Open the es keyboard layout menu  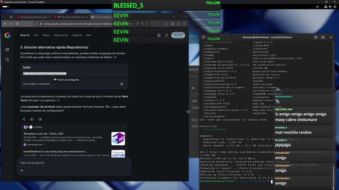317,7
